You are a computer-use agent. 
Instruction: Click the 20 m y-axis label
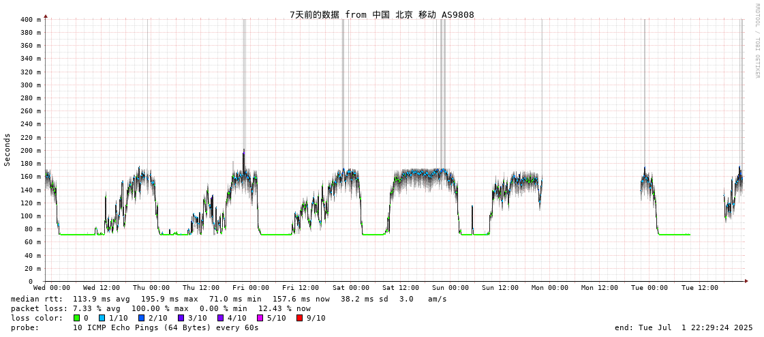(33, 268)
